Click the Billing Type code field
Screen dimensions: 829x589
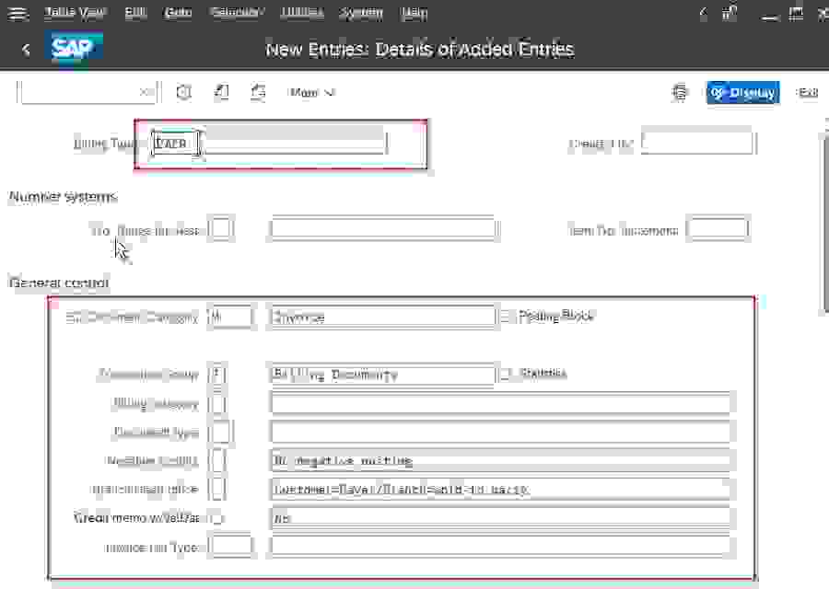click(x=176, y=144)
